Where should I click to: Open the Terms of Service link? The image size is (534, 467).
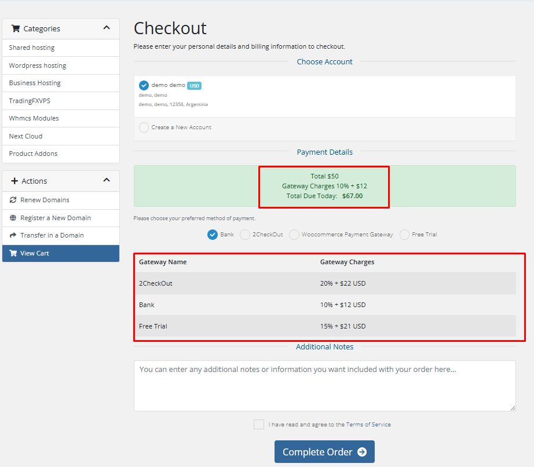pyautogui.click(x=368, y=425)
